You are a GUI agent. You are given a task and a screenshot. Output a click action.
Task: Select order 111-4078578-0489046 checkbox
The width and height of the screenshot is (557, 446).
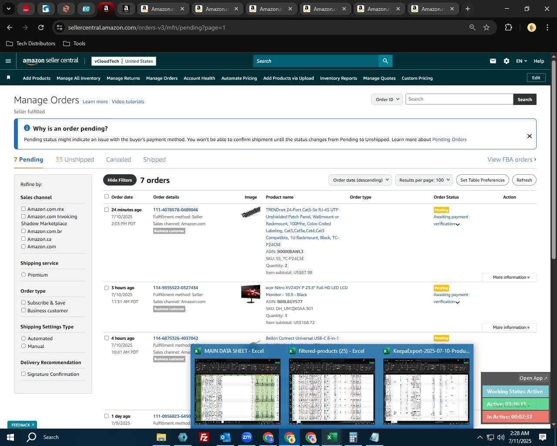pos(107,209)
